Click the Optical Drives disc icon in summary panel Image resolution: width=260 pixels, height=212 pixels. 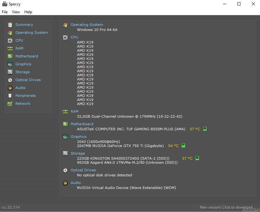(x=65, y=170)
